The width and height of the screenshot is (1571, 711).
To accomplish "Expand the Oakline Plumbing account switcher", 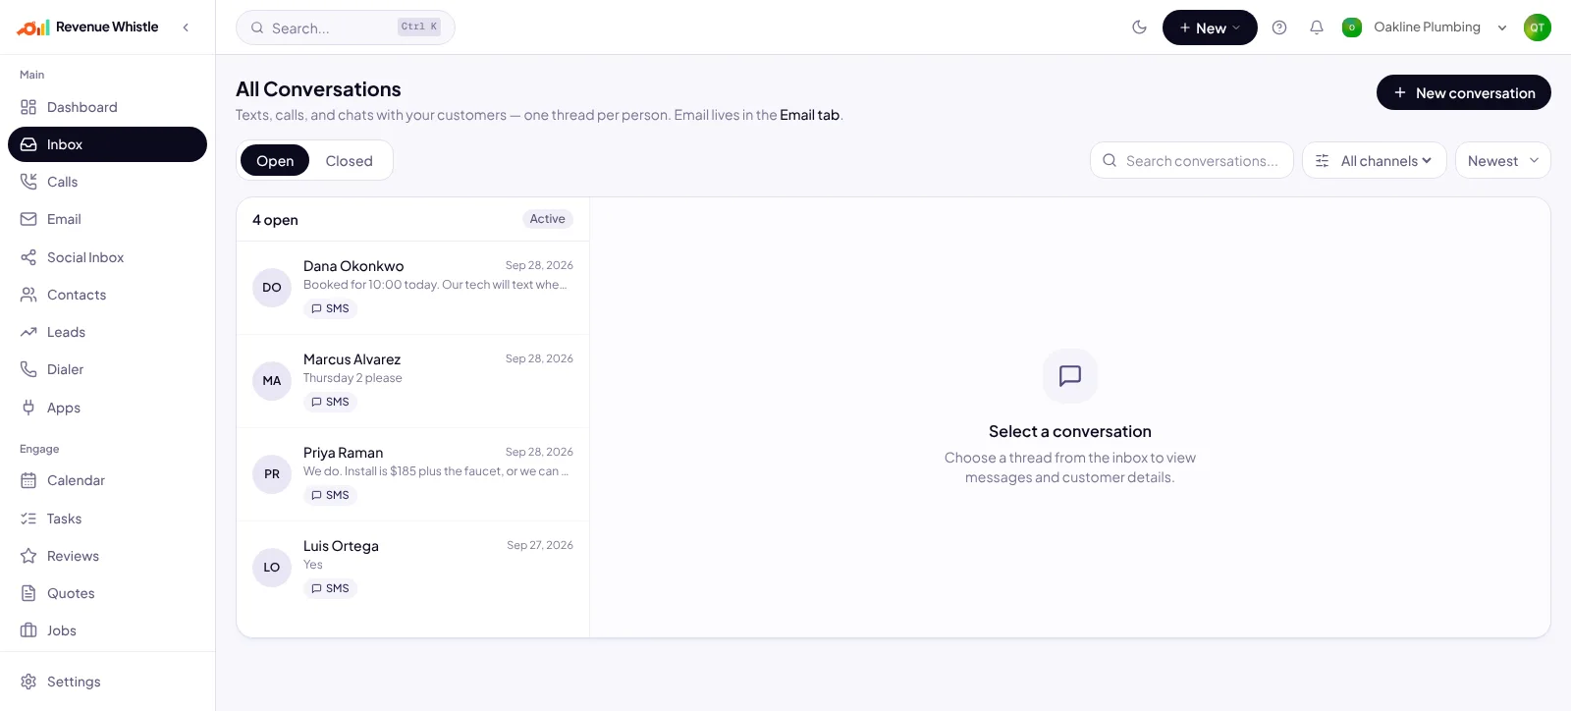I will pyautogui.click(x=1425, y=27).
